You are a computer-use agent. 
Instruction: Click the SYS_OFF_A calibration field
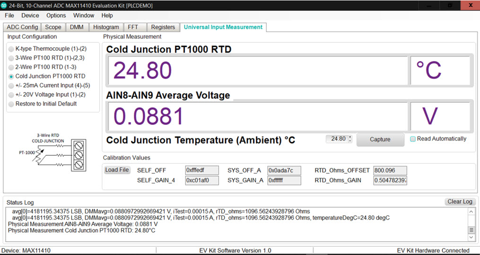click(x=284, y=170)
